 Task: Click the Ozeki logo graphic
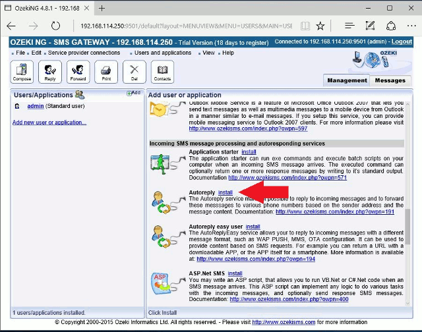(x=375, y=60)
